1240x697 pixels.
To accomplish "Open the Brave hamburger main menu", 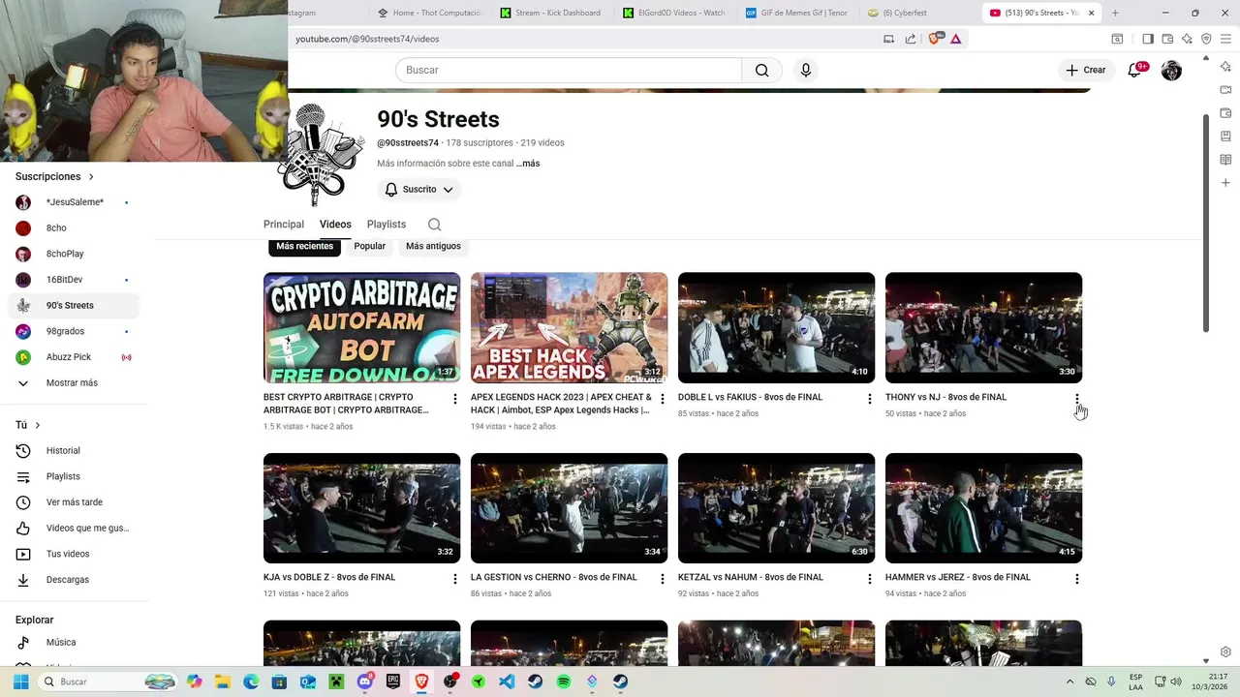I will click(1225, 39).
